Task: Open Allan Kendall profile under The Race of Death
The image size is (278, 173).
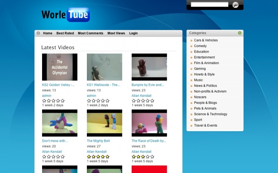Action: [x=141, y=152]
